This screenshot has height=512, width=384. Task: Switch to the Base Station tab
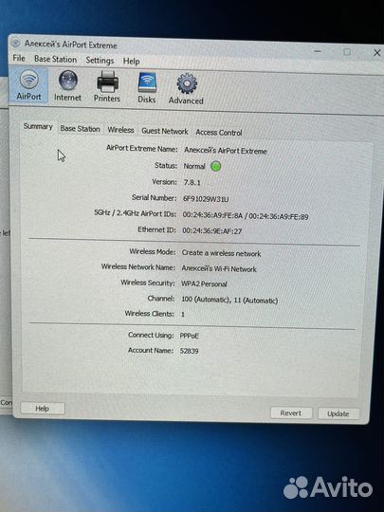click(x=80, y=129)
